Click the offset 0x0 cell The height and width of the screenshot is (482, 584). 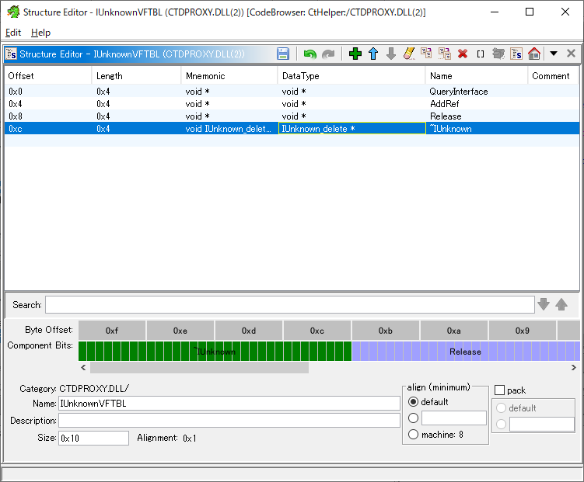(47, 92)
